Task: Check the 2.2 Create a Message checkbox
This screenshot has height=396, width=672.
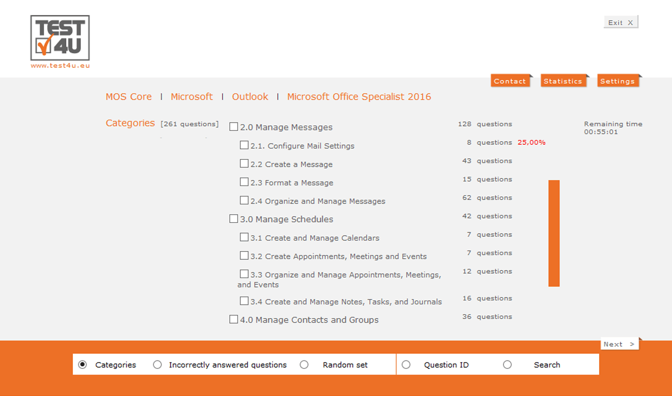Action: coord(244,164)
